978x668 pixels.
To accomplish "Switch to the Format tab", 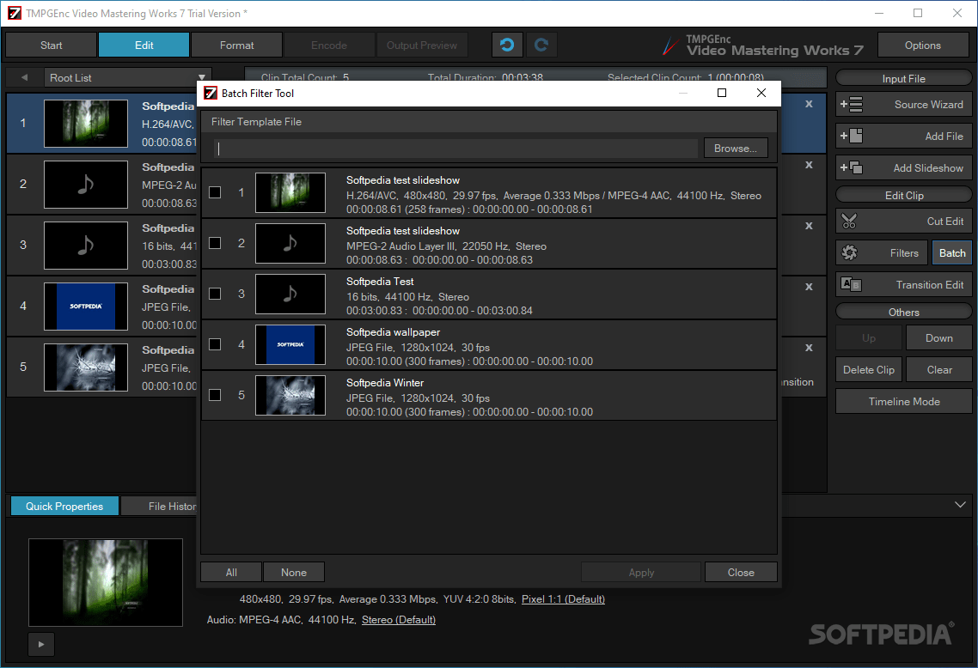I will (x=237, y=45).
